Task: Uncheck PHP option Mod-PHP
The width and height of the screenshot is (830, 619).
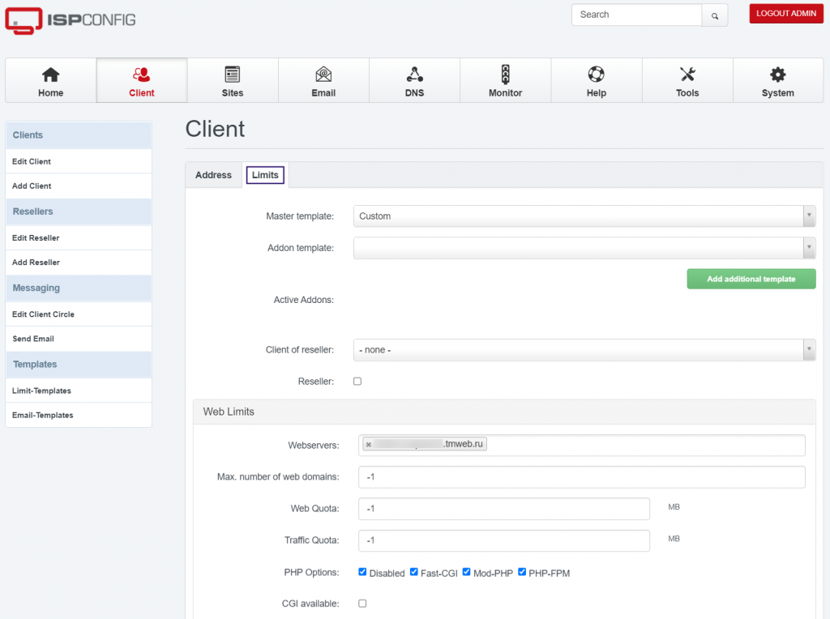Action: click(x=466, y=572)
